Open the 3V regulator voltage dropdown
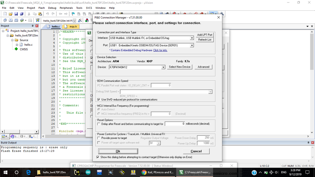 pos(159,143)
